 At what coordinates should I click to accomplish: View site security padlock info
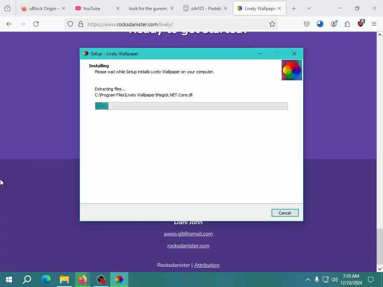click(81, 24)
